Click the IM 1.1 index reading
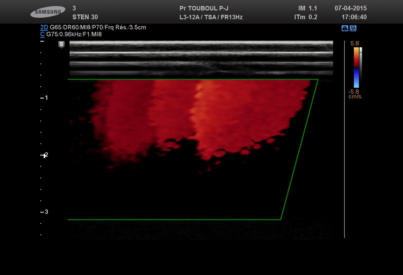This screenshot has width=403, height=275. tap(307, 9)
